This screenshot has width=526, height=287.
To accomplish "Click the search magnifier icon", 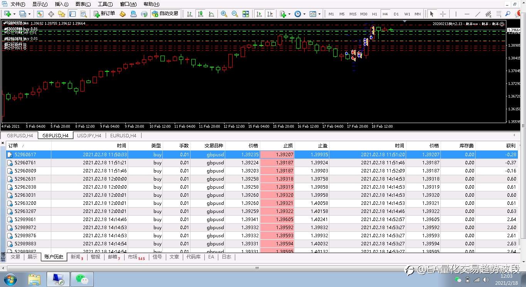I will pyautogui.click(x=508, y=14).
